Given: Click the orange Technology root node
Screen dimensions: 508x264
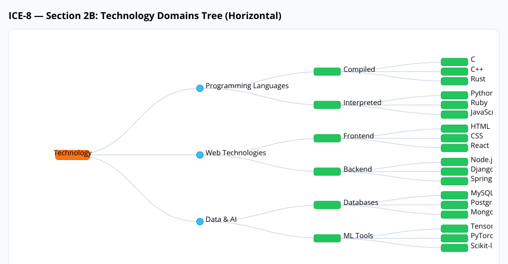Looking at the screenshot, I should point(72,155).
